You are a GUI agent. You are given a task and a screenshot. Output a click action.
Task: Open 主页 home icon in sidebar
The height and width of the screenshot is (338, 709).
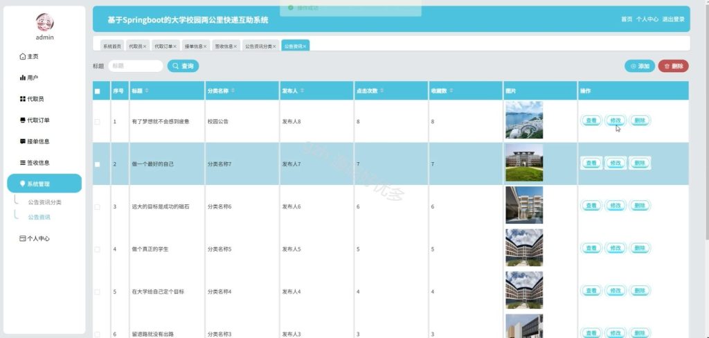coord(23,57)
